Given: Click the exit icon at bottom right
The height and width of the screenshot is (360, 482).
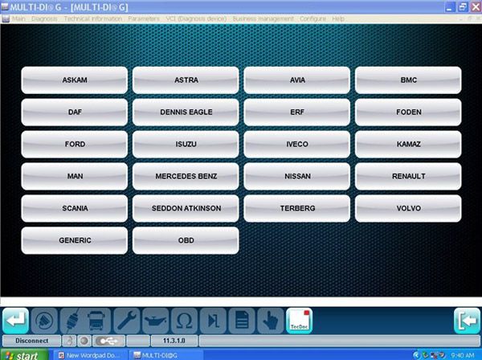Looking at the screenshot, I should pyautogui.click(x=466, y=320).
